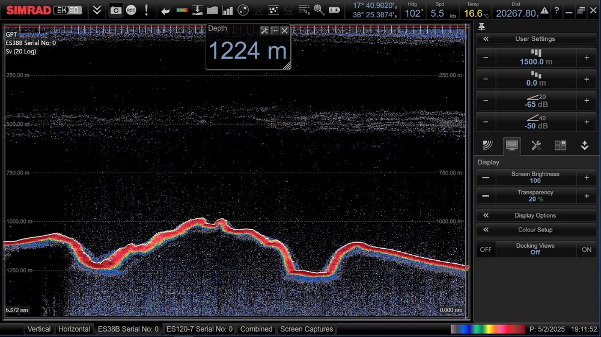Expand the Colour Setup section
The width and height of the screenshot is (601, 337).
click(x=535, y=230)
